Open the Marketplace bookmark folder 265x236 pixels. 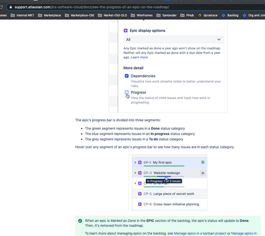pos(49,15)
